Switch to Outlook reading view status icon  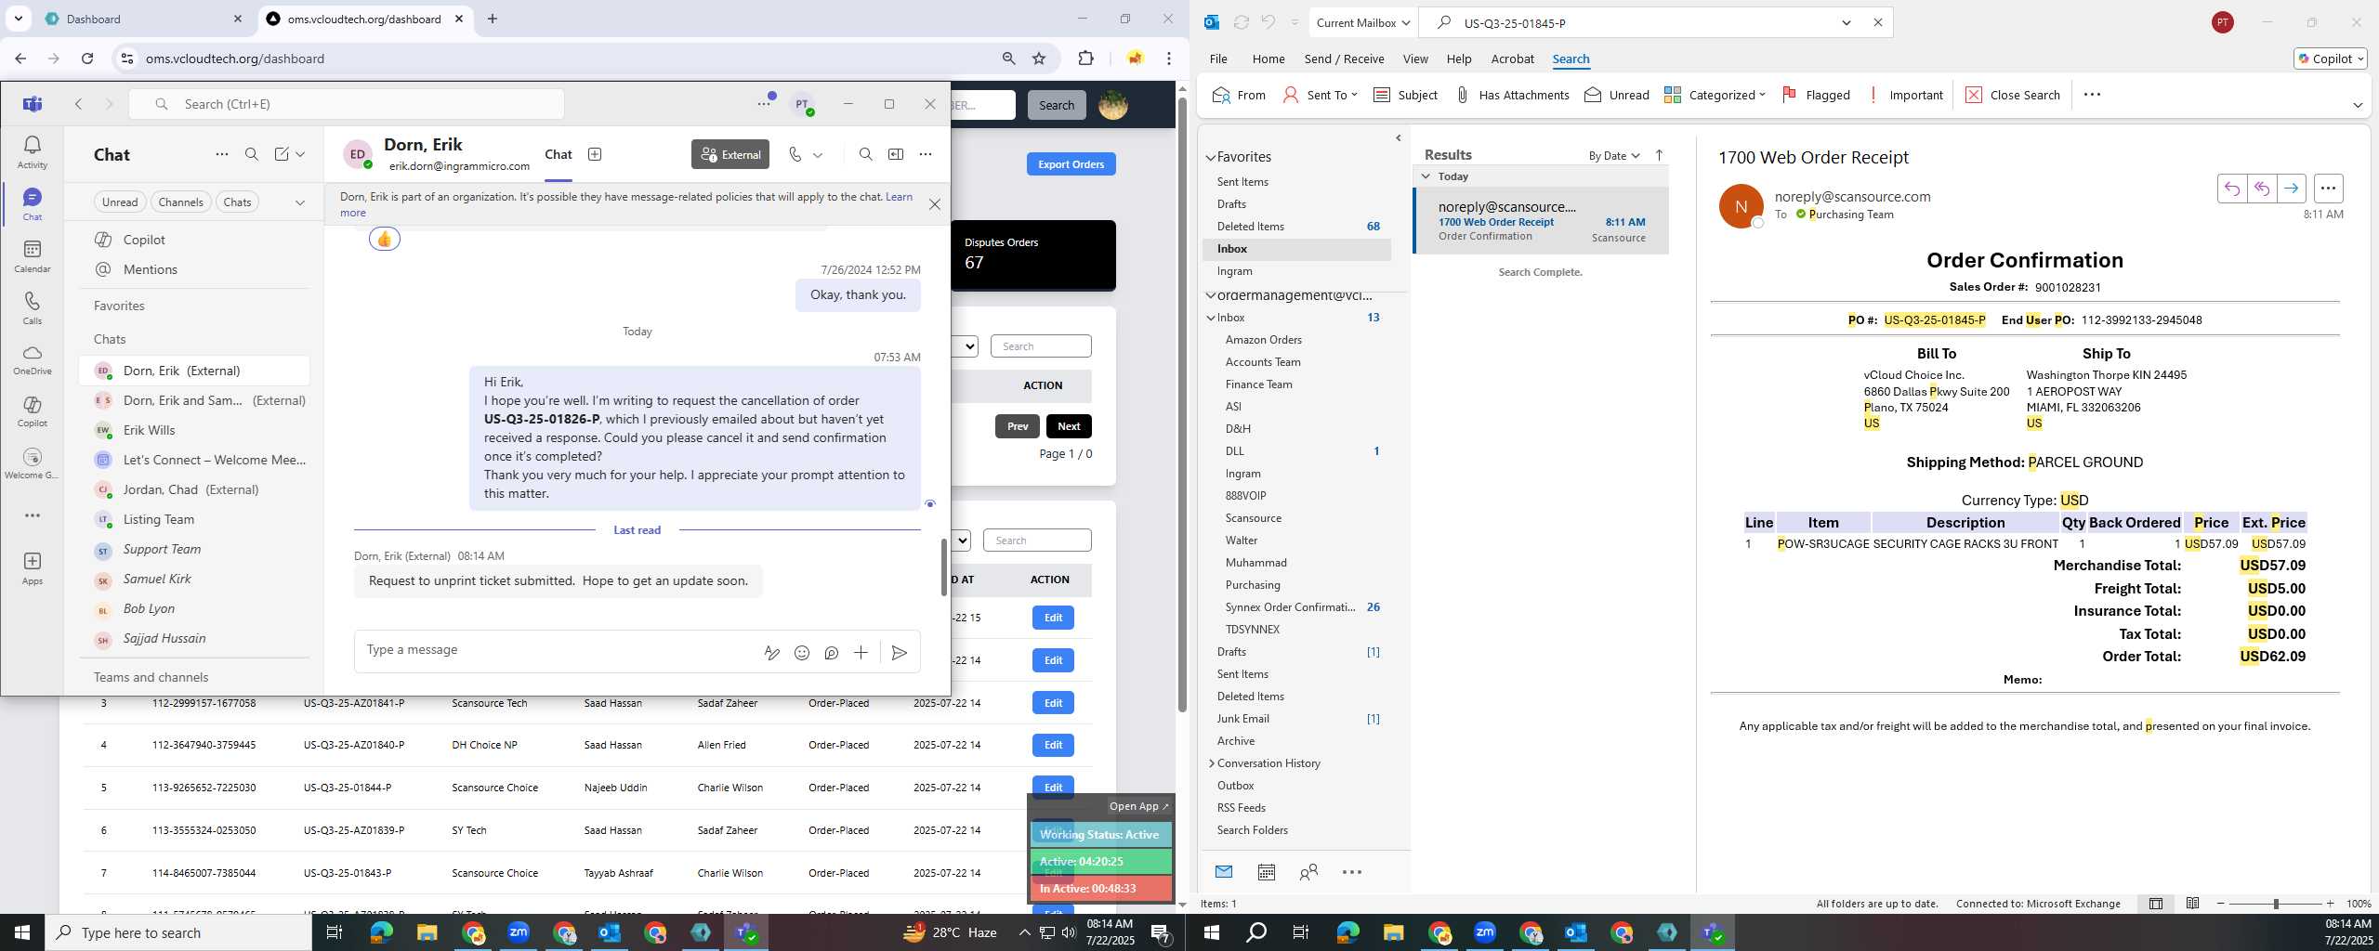click(2192, 904)
